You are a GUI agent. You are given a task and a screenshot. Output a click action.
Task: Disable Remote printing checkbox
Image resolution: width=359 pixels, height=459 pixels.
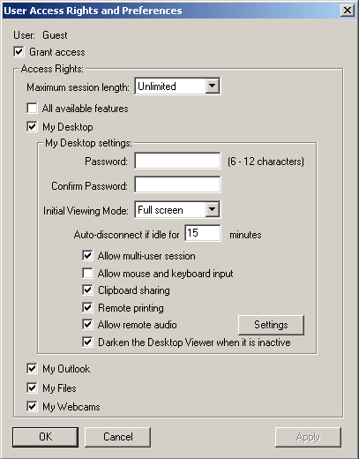click(87, 308)
